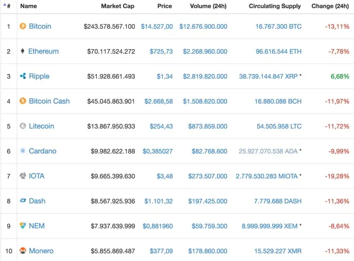This screenshot has height=261, width=354.
Task: Open the Ripple name link
Action: (x=39, y=76)
